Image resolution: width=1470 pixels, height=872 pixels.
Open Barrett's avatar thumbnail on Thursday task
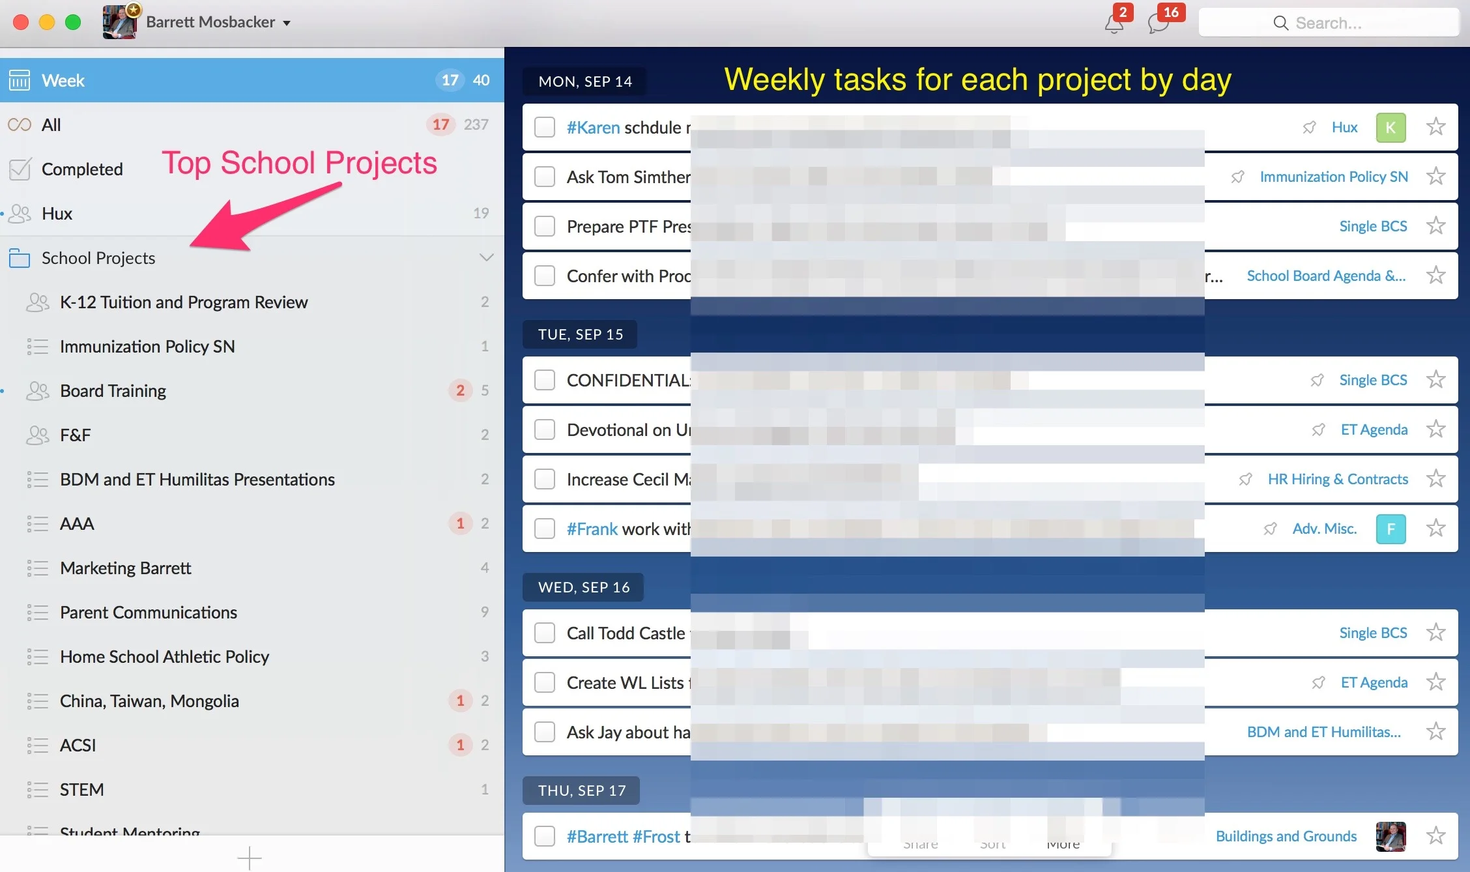[1391, 836]
